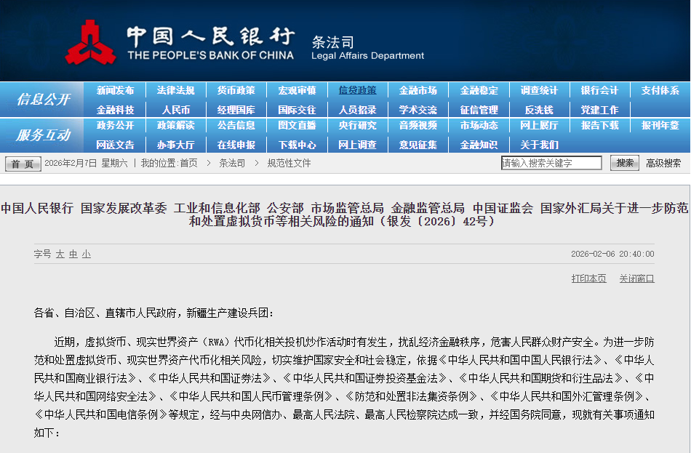The height and width of the screenshot is (453, 691).
Task: Open 图文直播 page
Action: coord(297,125)
